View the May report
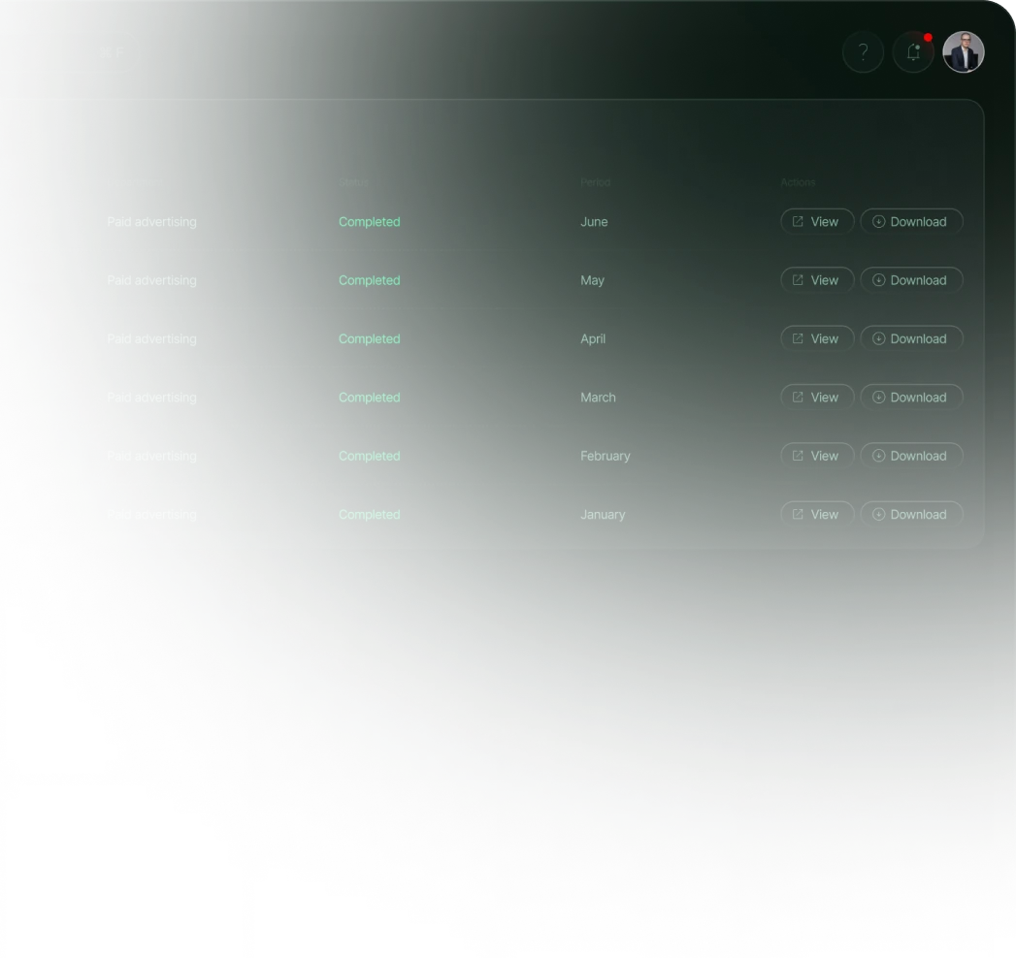1016x958 pixels. pyautogui.click(x=817, y=280)
